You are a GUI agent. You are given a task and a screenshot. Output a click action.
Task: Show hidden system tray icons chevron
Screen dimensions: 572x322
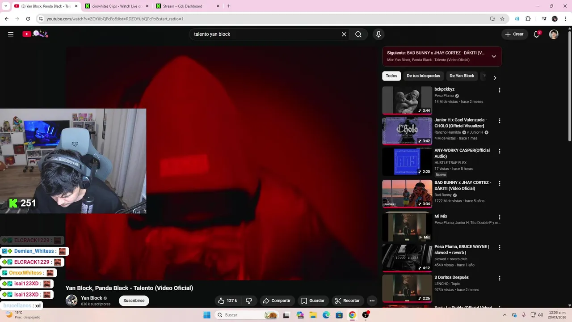505,315
